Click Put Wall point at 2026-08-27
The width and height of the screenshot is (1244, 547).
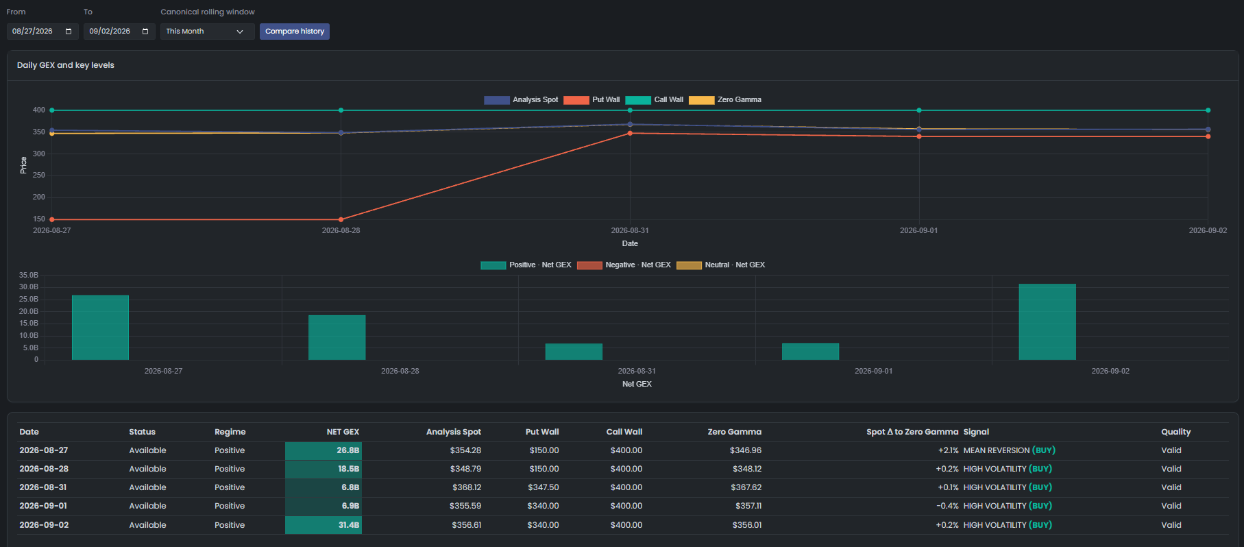tap(52, 219)
